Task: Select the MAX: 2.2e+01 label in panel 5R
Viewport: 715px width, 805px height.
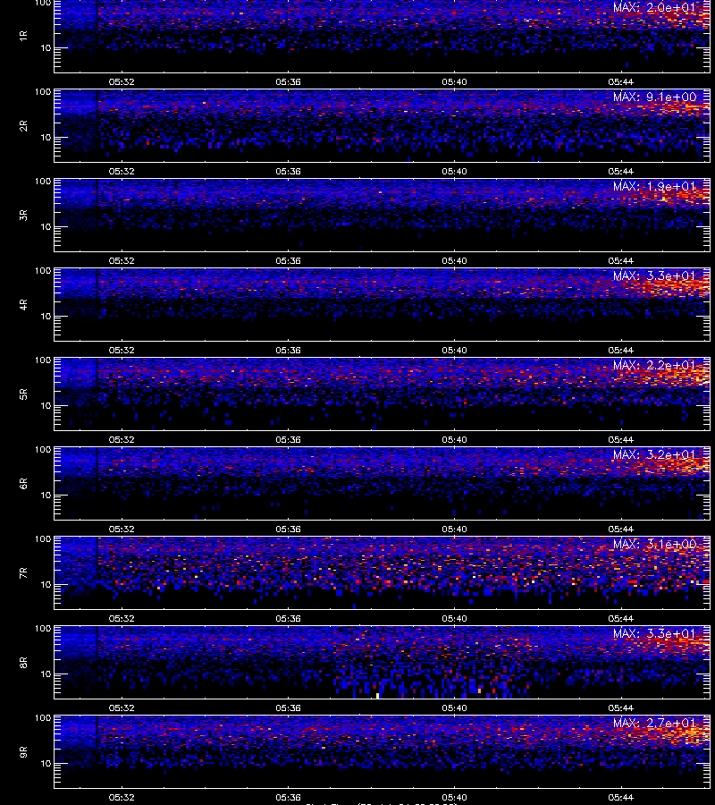Action: coord(654,365)
